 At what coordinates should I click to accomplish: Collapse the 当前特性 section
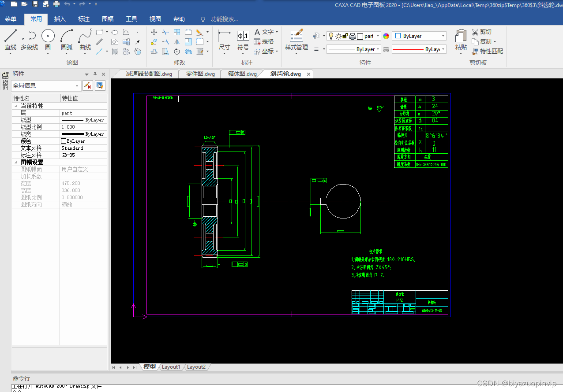[x=16, y=106]
